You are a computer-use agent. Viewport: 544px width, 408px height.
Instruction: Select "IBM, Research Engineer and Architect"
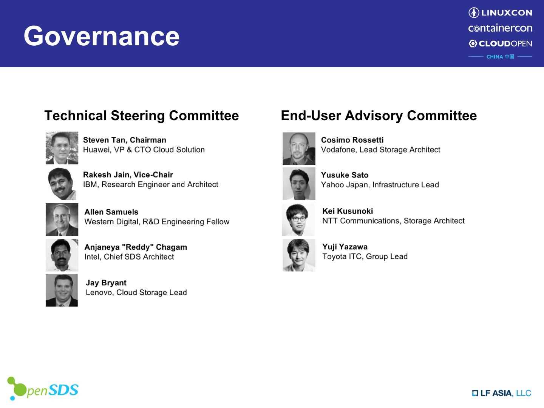[x=151, y=185]
